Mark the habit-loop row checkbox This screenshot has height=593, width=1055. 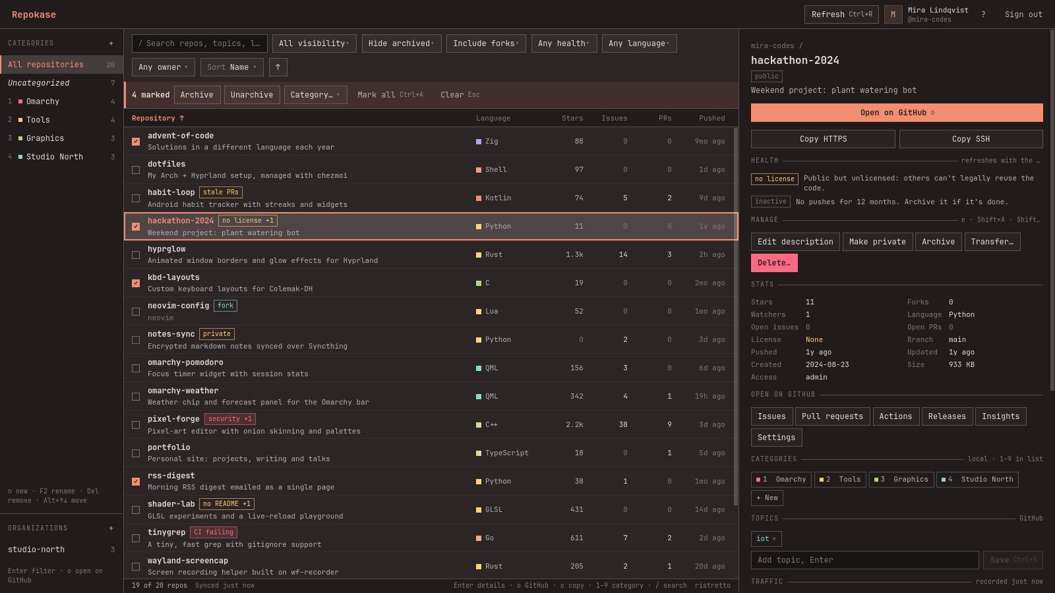tap(136, 198)
